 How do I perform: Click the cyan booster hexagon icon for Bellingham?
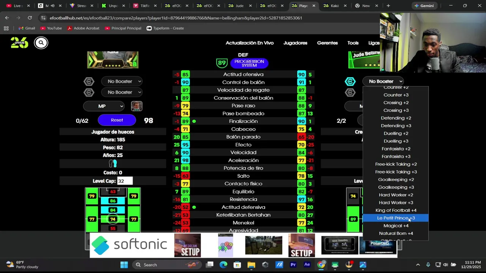tap(350, 82)
